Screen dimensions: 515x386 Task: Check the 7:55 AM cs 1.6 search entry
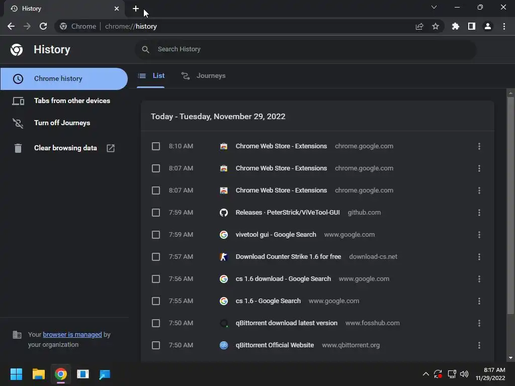(x=156, y=301)
